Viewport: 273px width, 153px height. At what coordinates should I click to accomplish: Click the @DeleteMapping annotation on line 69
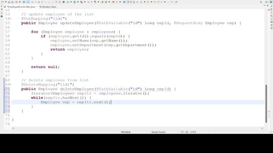click(x=47, y=85)
